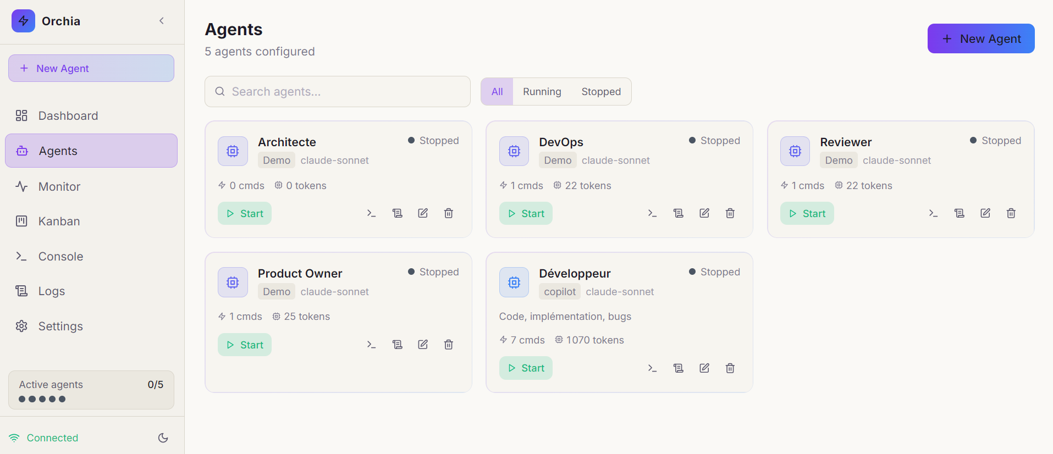
Task: Start the Développeur agent
Action: pos(526,368)
